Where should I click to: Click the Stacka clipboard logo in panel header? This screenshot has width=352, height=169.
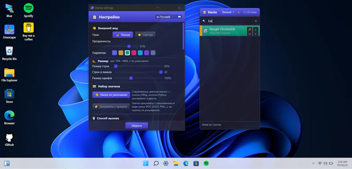pos(204,12)
